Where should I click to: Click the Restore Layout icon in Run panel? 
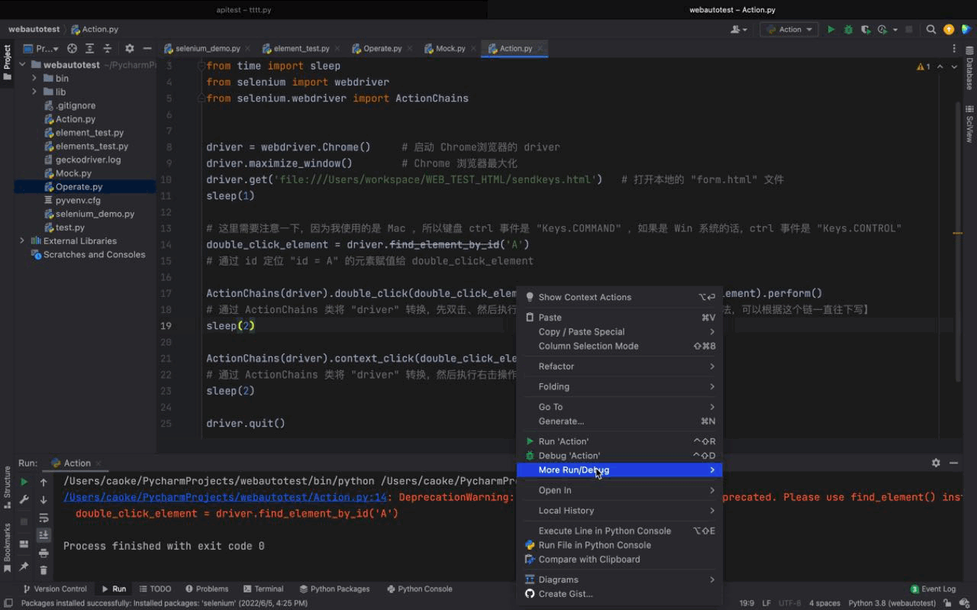(x=24, y=544)
